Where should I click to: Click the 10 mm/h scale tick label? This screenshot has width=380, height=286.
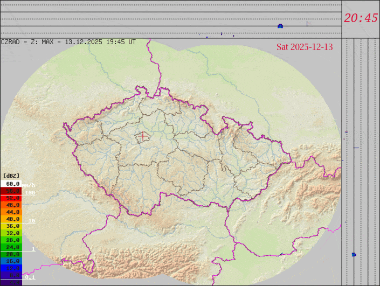tap(32, 221)
